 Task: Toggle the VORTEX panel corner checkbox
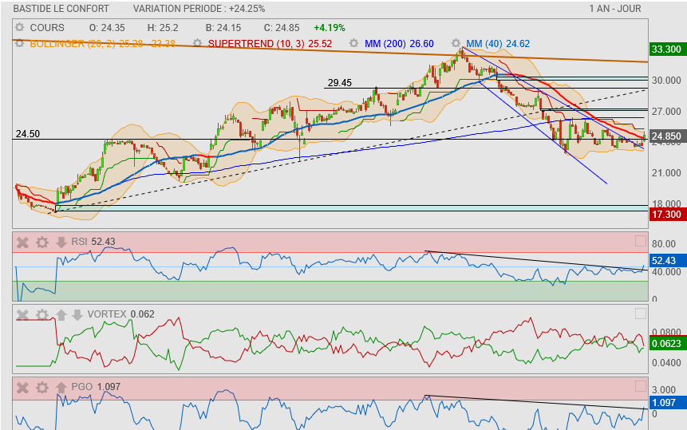[640, 314]
